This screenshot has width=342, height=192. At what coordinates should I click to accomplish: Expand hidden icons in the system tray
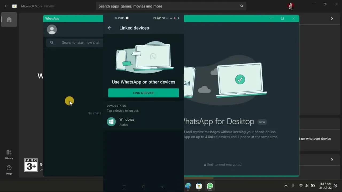[x=286, y=186]
